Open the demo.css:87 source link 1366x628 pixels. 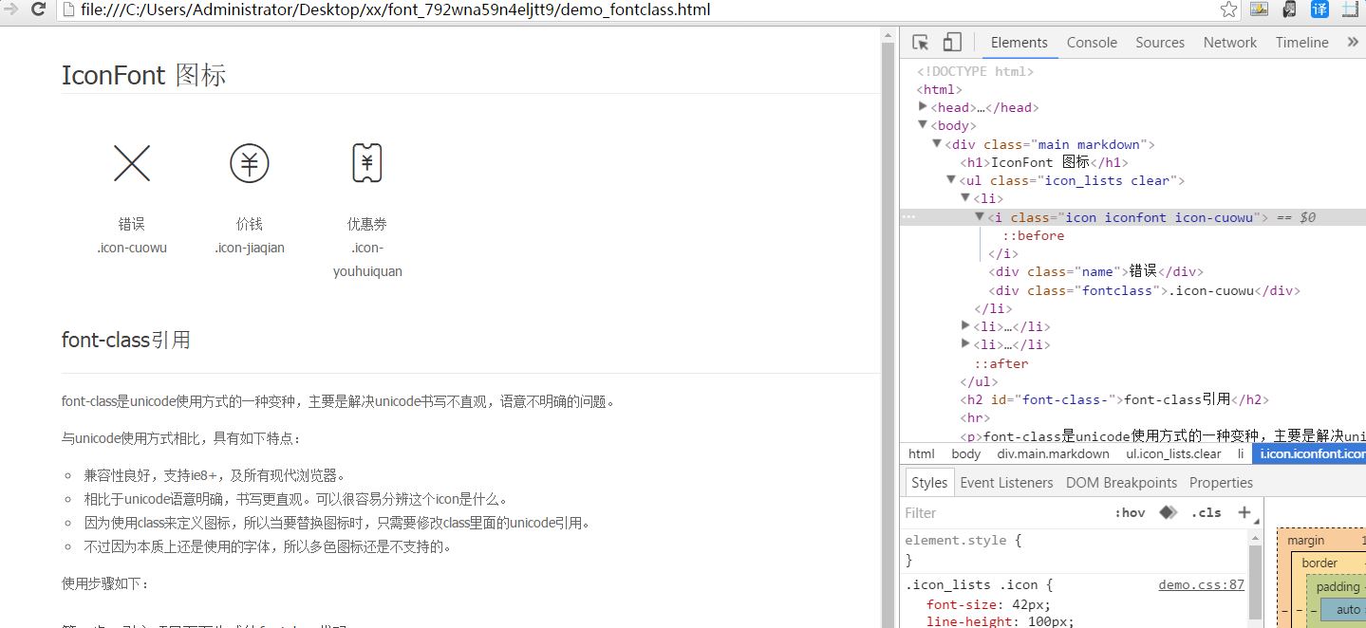coord(1201,585)
